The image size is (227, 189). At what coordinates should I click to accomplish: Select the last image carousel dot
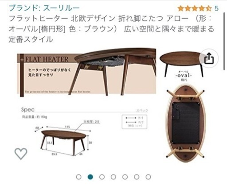click(148, 177)
